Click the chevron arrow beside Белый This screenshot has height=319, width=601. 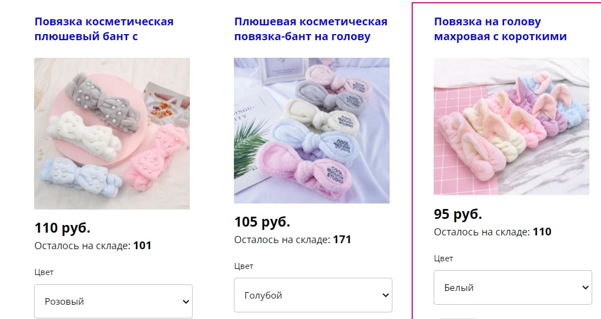point(585,288)
